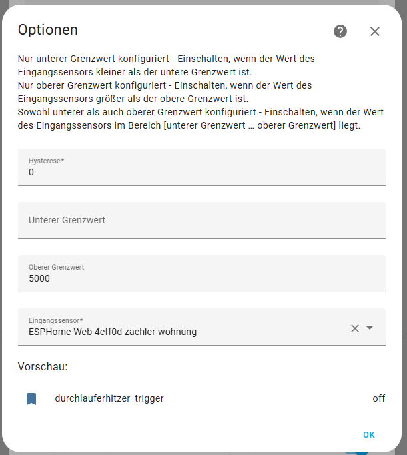Screen dimensions: 407x455
Task: Click the Hysterese value 0
Action: coord(31,172)
